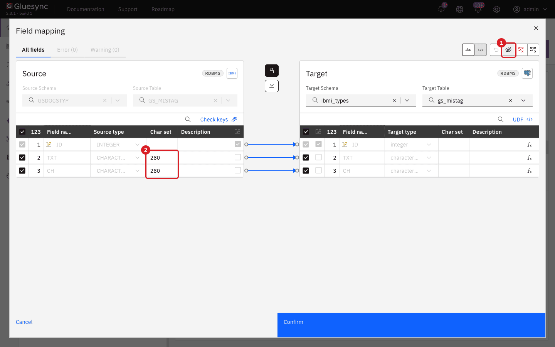
Task: Click the lock icon between Source and Target
Action: coord(272,71)
